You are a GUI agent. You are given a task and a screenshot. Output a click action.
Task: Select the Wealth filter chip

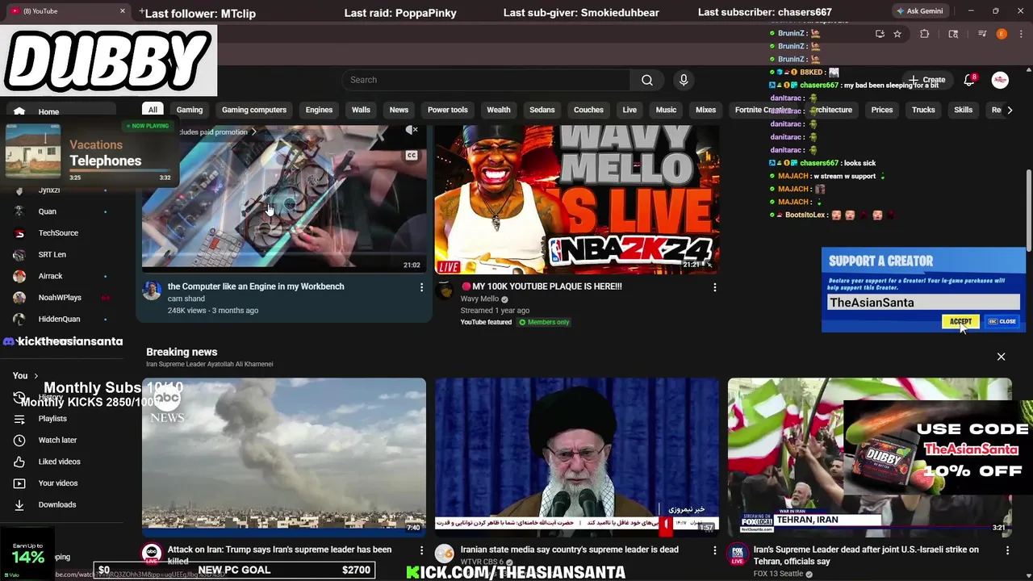(x=499, y=110)
